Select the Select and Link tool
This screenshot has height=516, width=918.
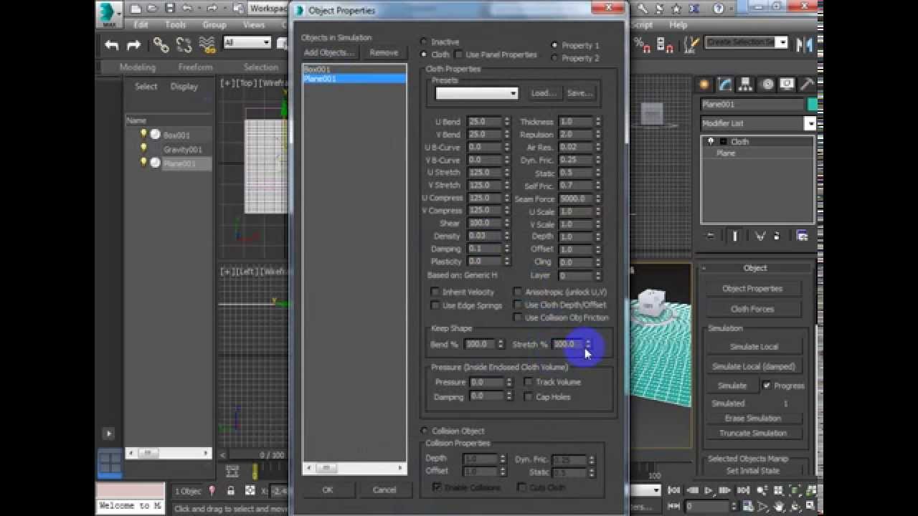tap(161, 45)
